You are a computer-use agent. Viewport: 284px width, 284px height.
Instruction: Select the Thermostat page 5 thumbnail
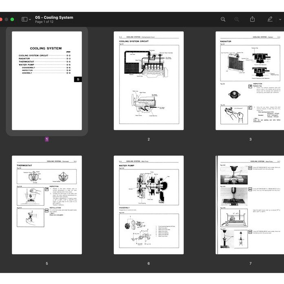pyautogui.click(x=47, y=205)
